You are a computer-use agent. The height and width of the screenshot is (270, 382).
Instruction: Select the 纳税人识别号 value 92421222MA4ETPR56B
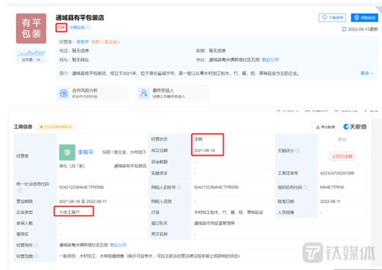pos(217,187)
